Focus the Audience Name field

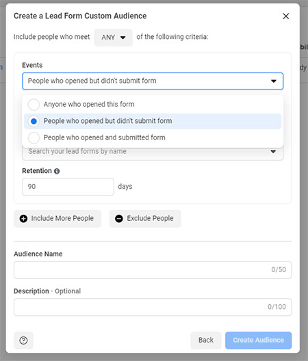coord(153,270)
